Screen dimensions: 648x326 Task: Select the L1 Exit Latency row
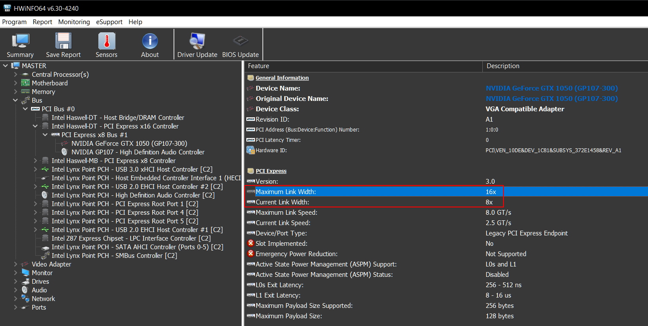446,295
